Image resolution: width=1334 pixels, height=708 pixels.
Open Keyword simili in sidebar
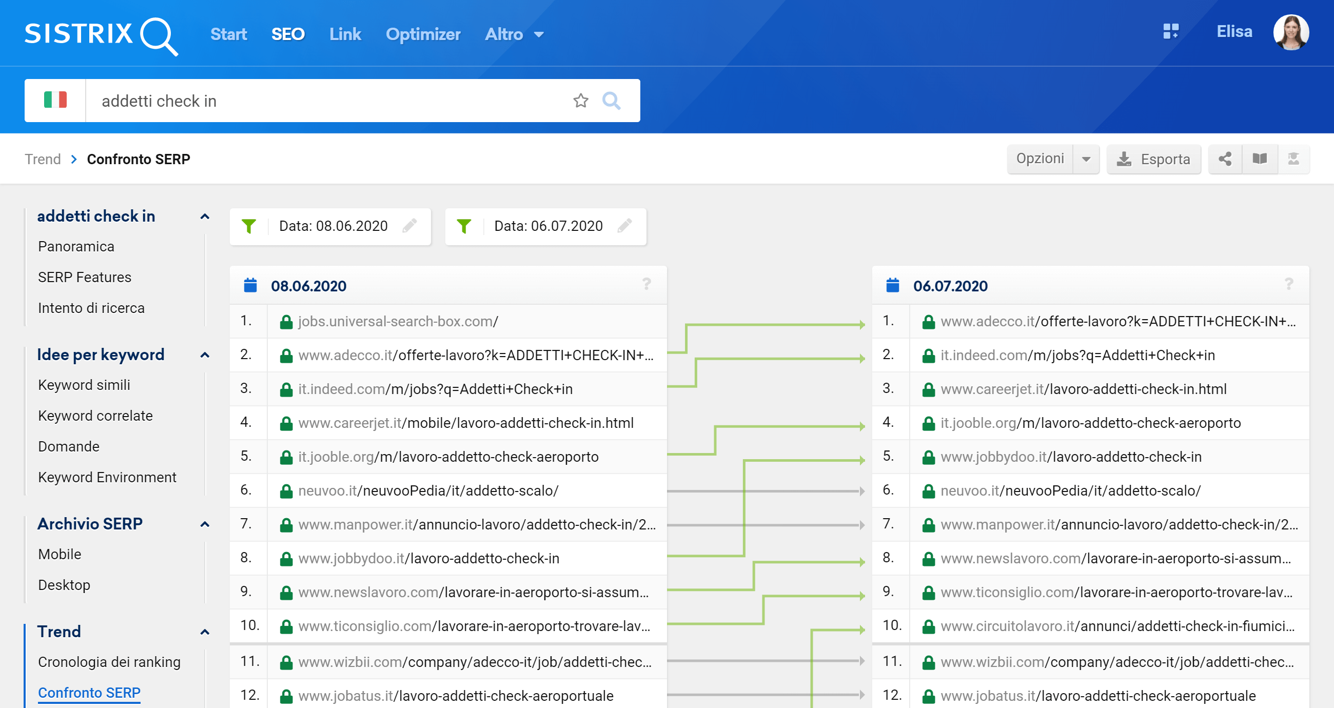84,385
